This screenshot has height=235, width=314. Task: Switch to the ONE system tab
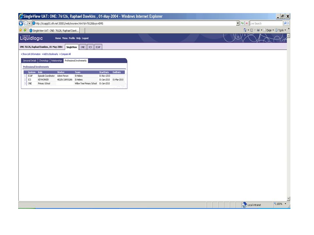(83, 47)
